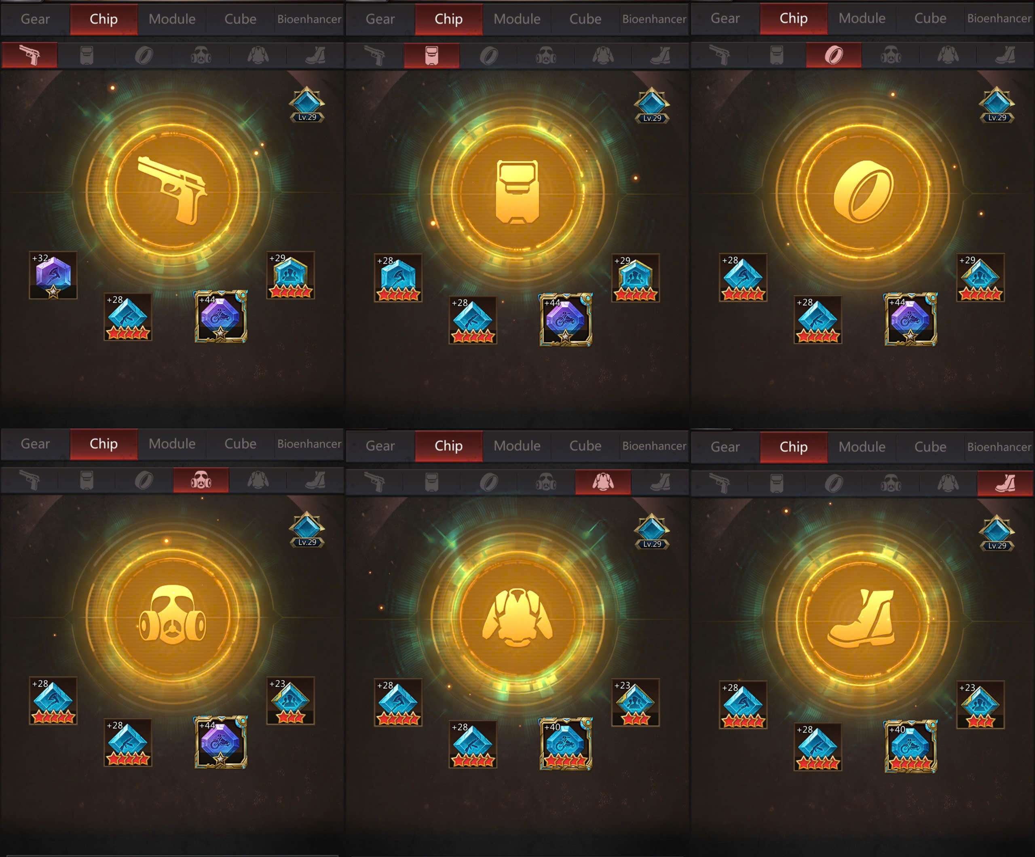Click the red highlighted gas mask slot tab

coord(201,480)
